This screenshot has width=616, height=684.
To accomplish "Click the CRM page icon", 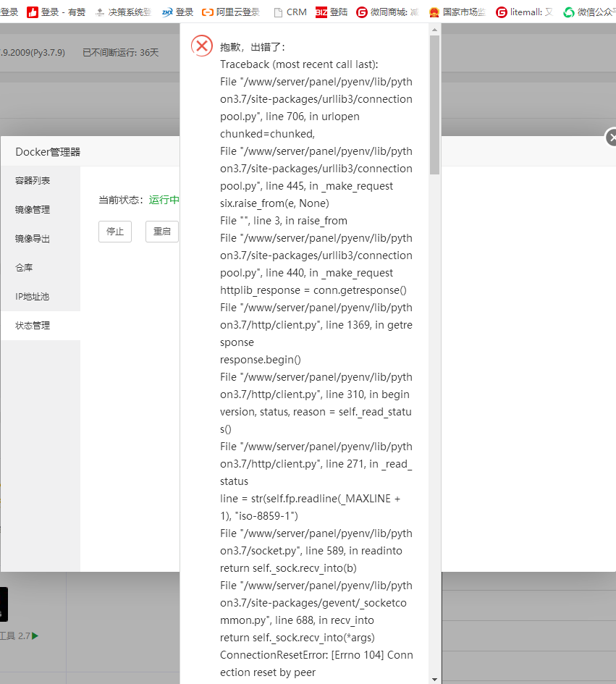I will click(x=278, y=12).
